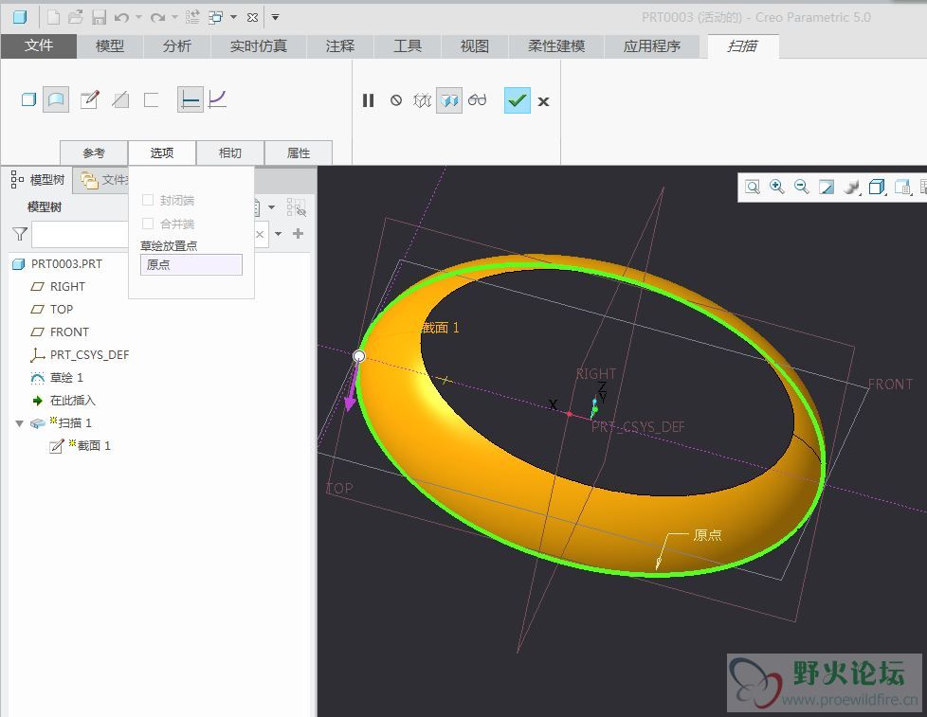Click the Open file icon
The width and height of the screenshot is (927, 717).
pos(76,17)
